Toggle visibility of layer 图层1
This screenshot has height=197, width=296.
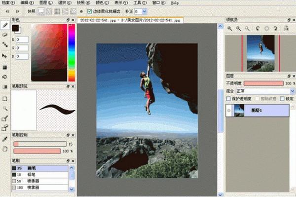click(x=229, y=110)
